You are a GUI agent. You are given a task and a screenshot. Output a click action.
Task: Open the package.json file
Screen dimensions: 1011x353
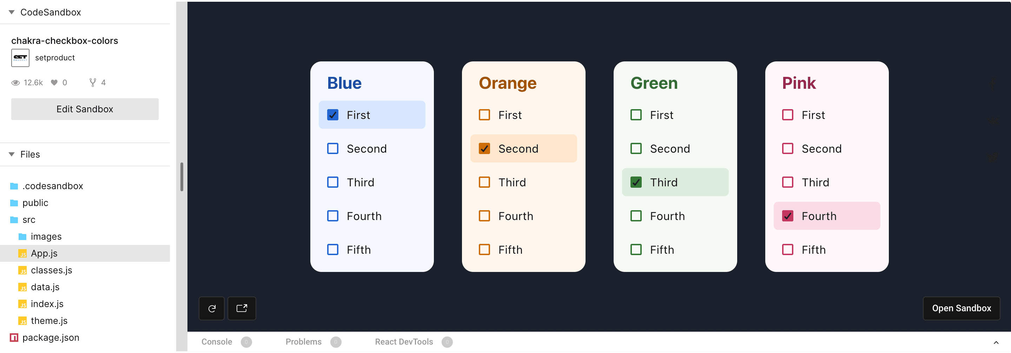pyautogui.click(x=51, y=337)
